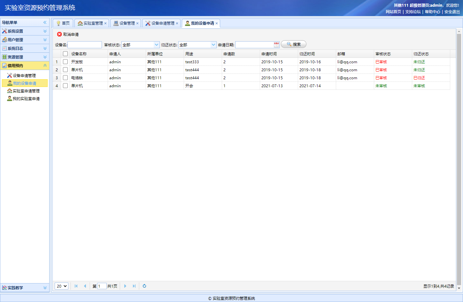
Task: Click the red 取消申请 cancel icon
Action: pos(59,34)
